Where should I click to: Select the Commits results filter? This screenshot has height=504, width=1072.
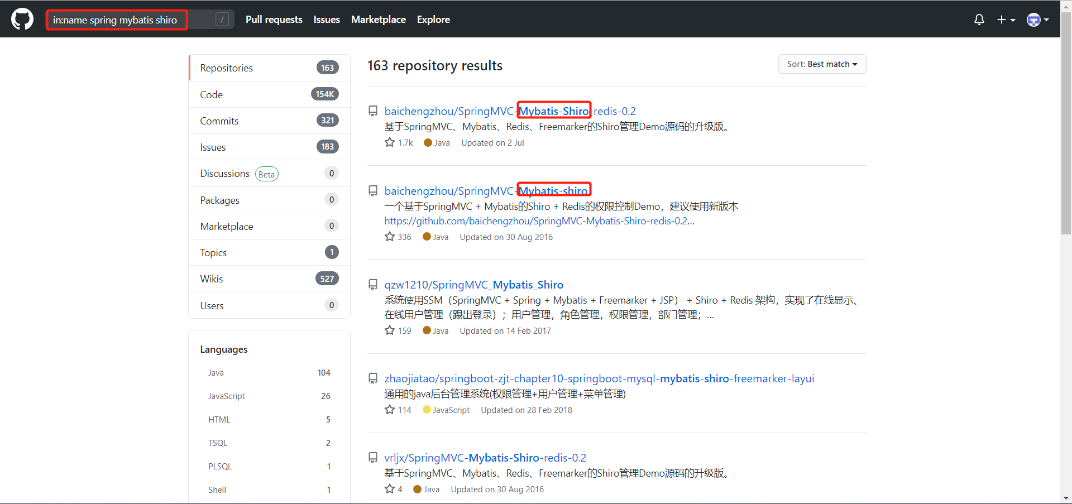[270, 121]
